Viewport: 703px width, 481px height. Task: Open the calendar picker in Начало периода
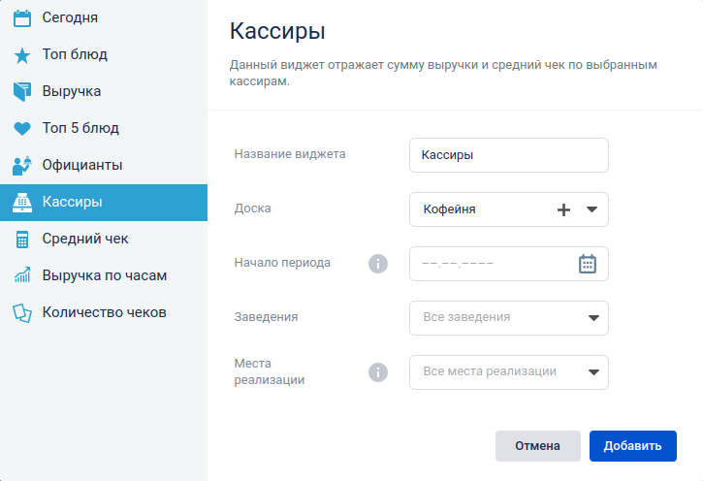588,264
